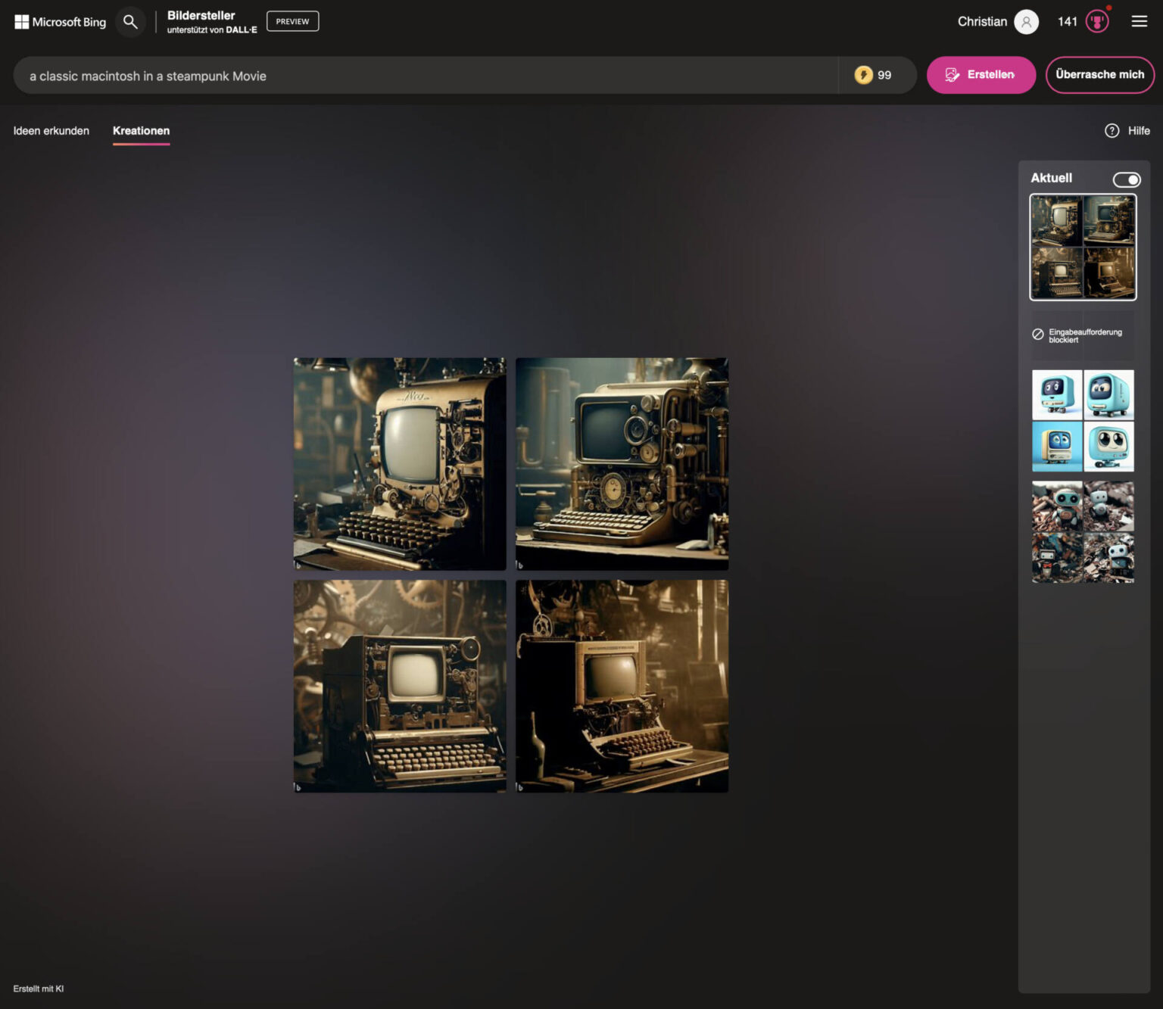Open Christian's profile avatar

[x=1026, y=22]
